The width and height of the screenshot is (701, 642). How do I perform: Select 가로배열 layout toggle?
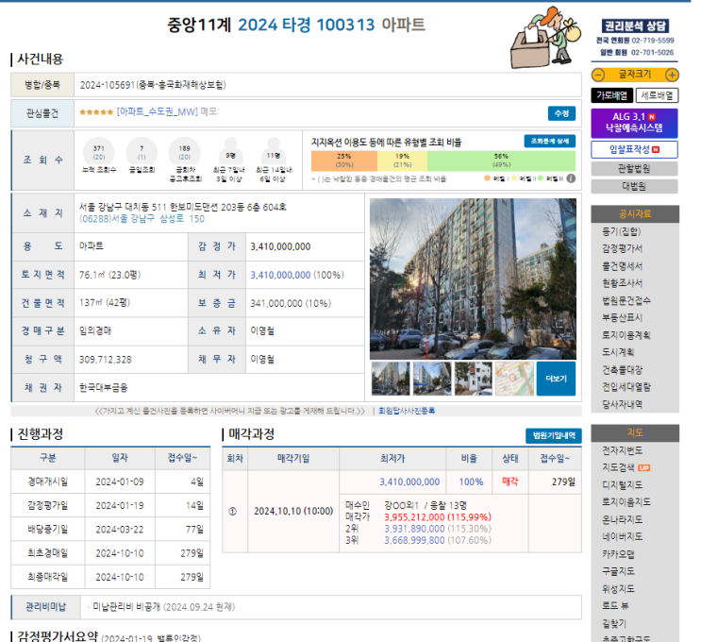(x=611, y=95)
